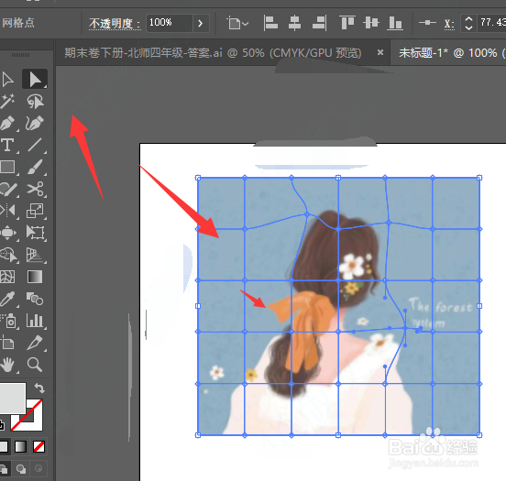Click the Stroke swatch with red slash

coord(34,422)
